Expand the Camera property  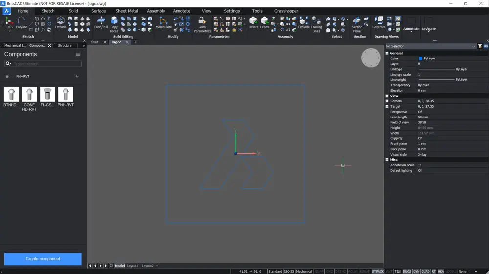[387, 101]
